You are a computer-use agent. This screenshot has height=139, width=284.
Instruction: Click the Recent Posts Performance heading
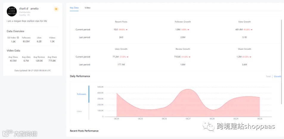coord(84,131)
